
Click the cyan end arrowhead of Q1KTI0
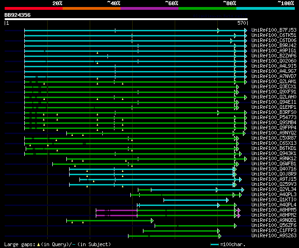[228, 200]
